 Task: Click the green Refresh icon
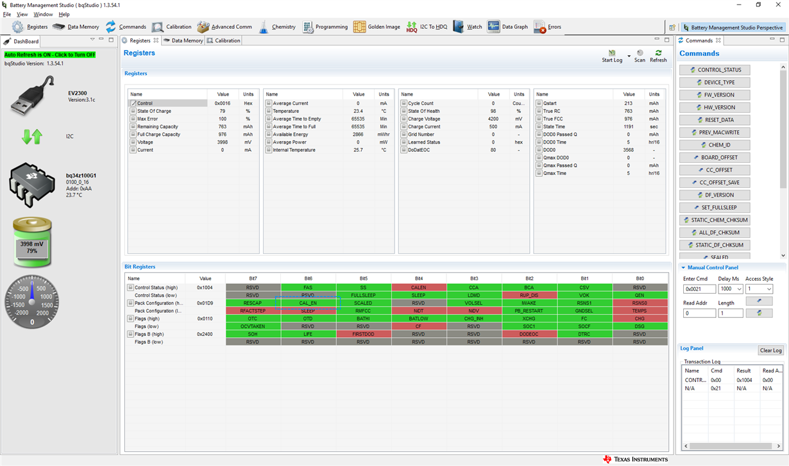658,53
